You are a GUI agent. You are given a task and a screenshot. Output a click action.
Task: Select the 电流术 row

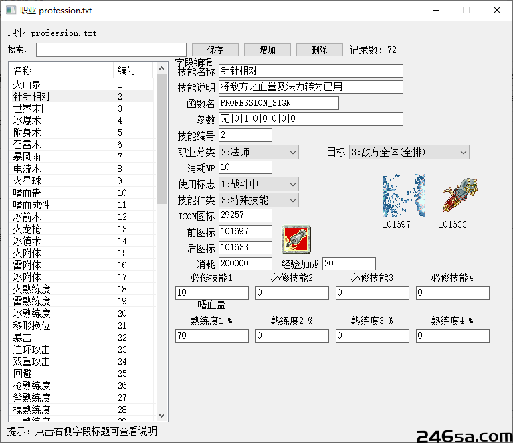coord(82,169)
